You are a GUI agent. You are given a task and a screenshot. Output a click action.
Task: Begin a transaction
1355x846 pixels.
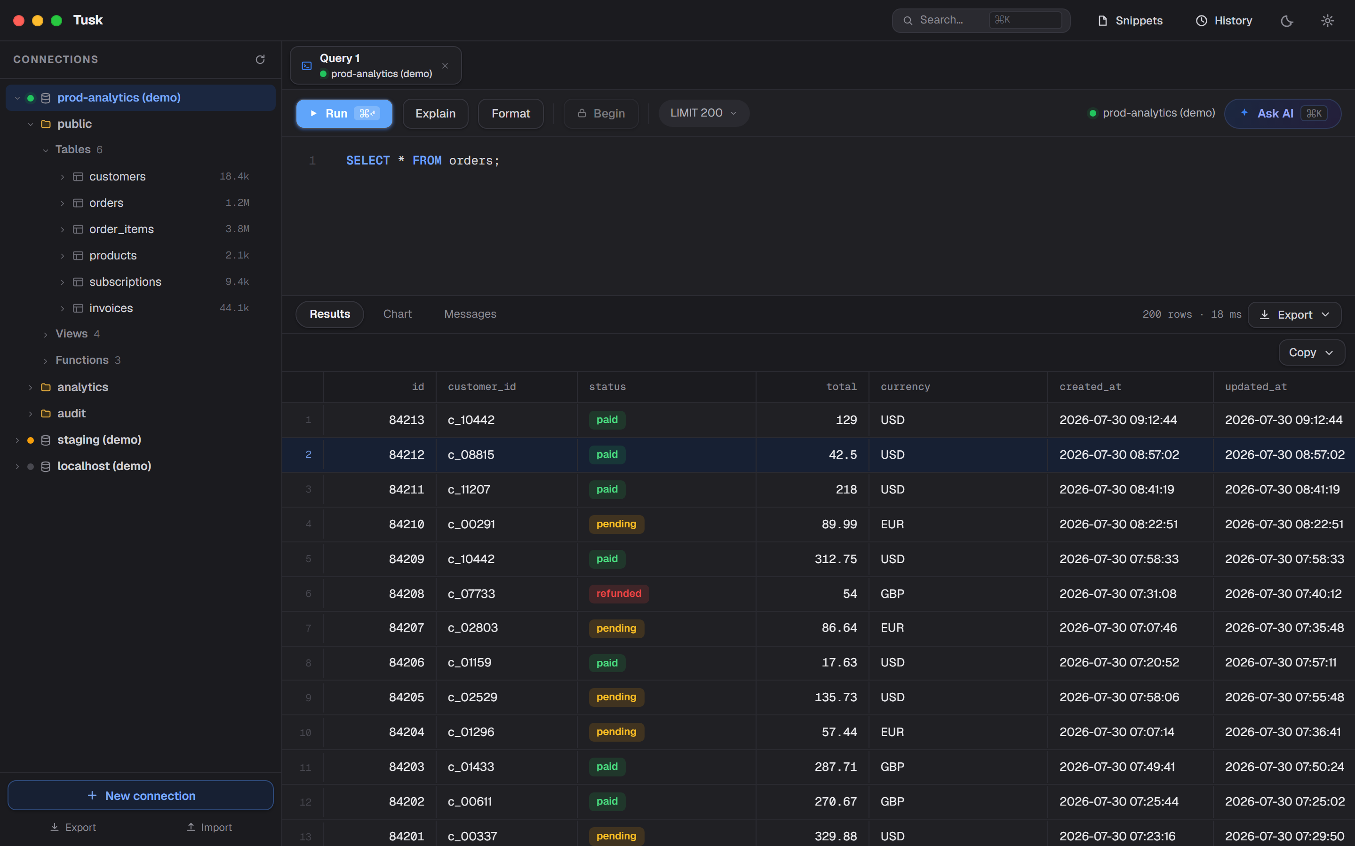coord(601,114)
